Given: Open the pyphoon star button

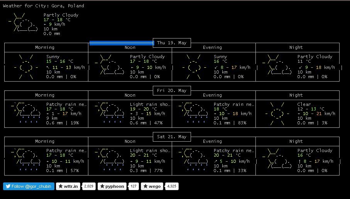Looking at the screenshot, I should pyautogui.click(x=112, y=186).
